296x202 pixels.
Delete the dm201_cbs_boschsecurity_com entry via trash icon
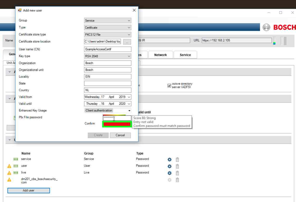177,180
